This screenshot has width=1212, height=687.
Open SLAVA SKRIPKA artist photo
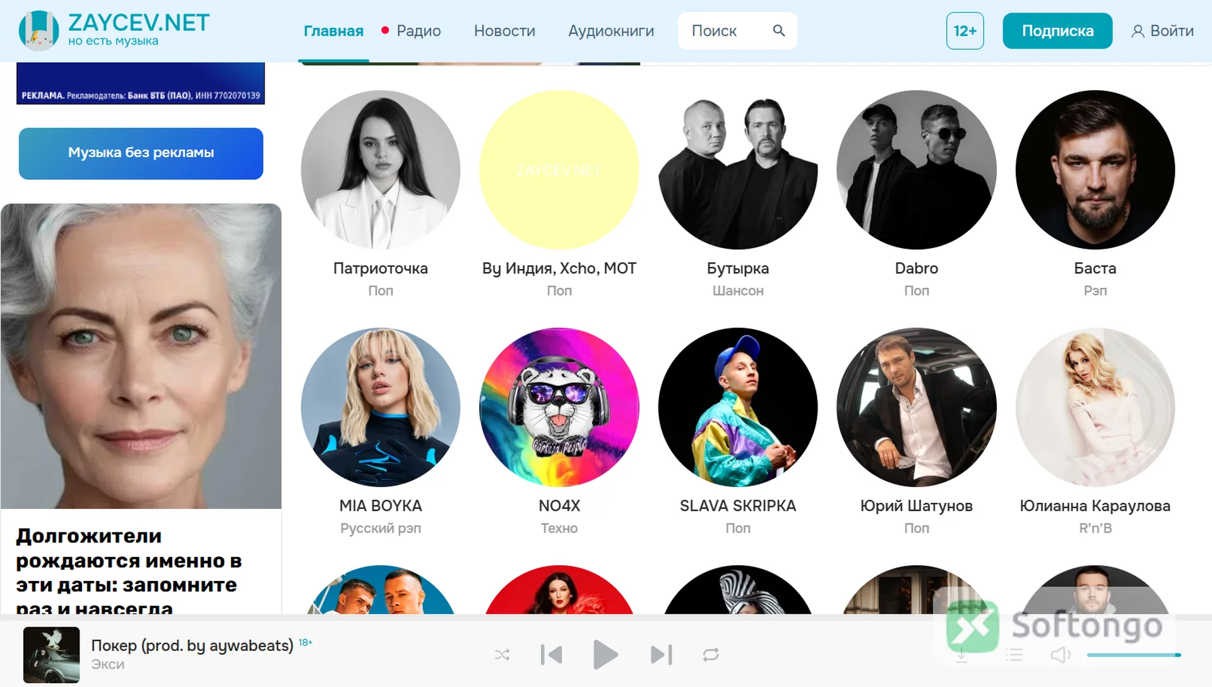[738, 407]
